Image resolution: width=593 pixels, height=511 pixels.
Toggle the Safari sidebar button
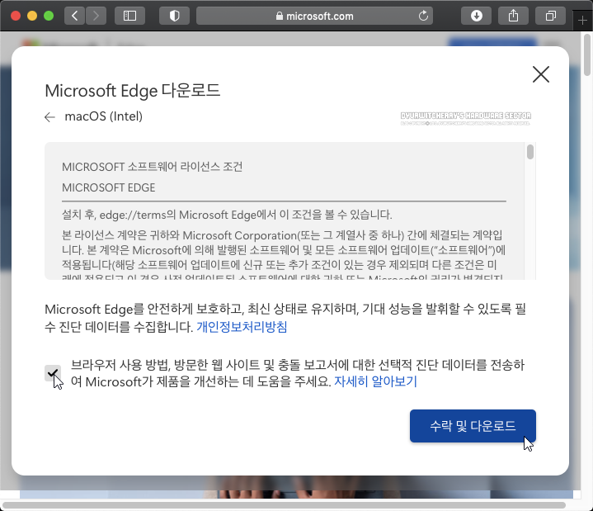click(x=129, y=16)
